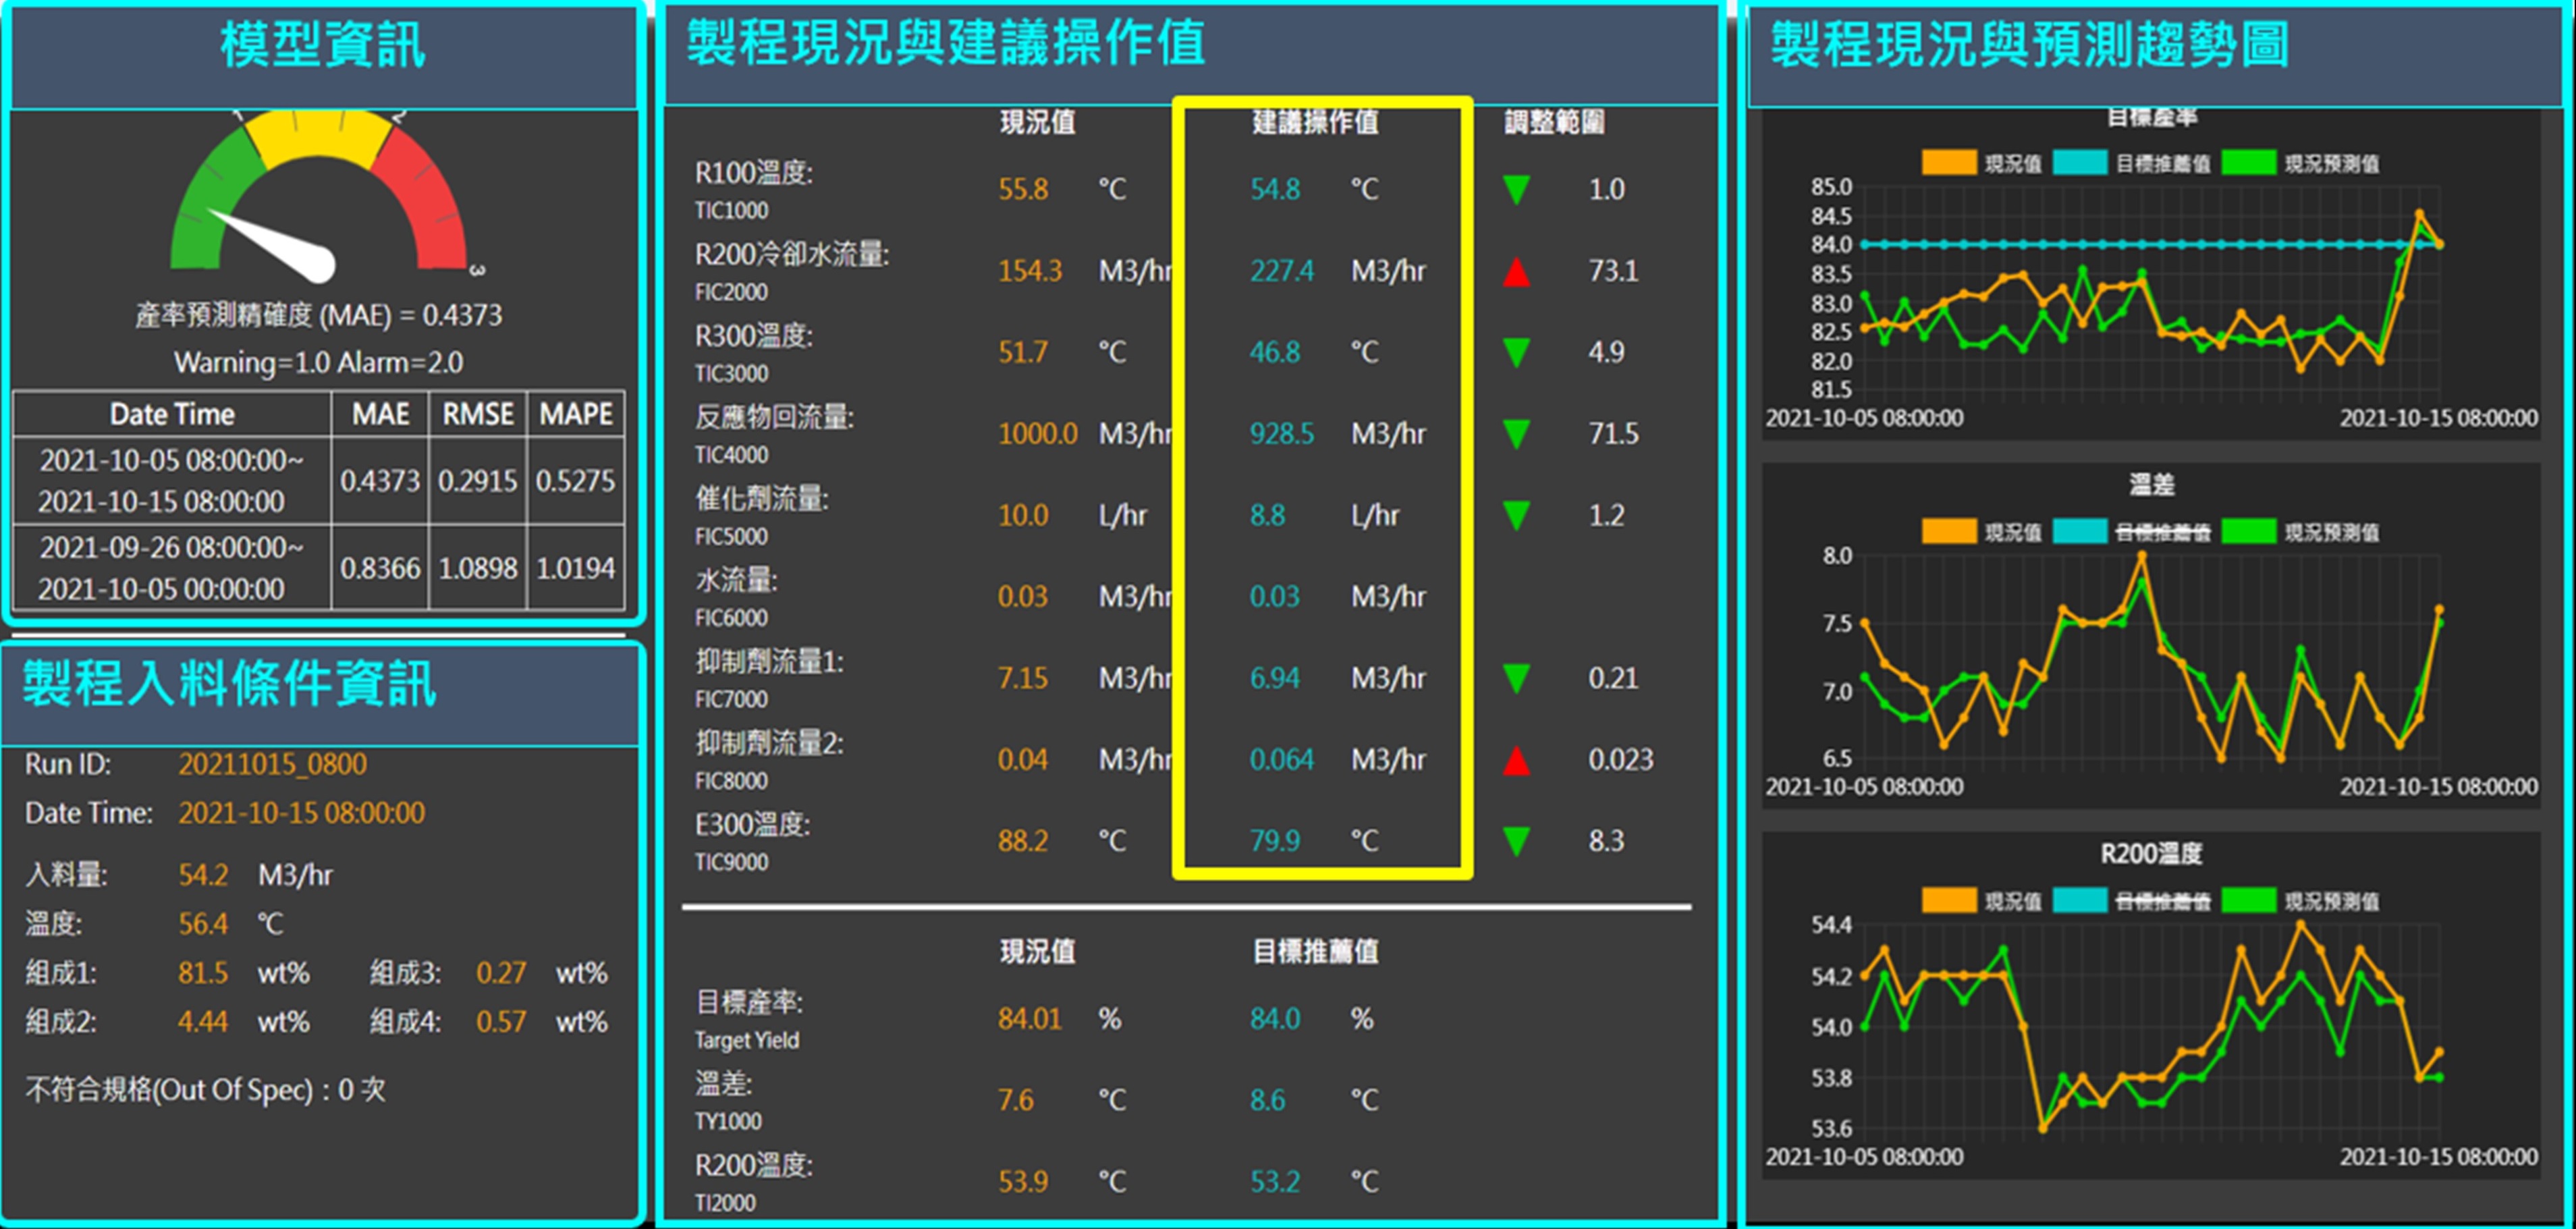Click the green down arrow for 反應物回流量

1516,434
